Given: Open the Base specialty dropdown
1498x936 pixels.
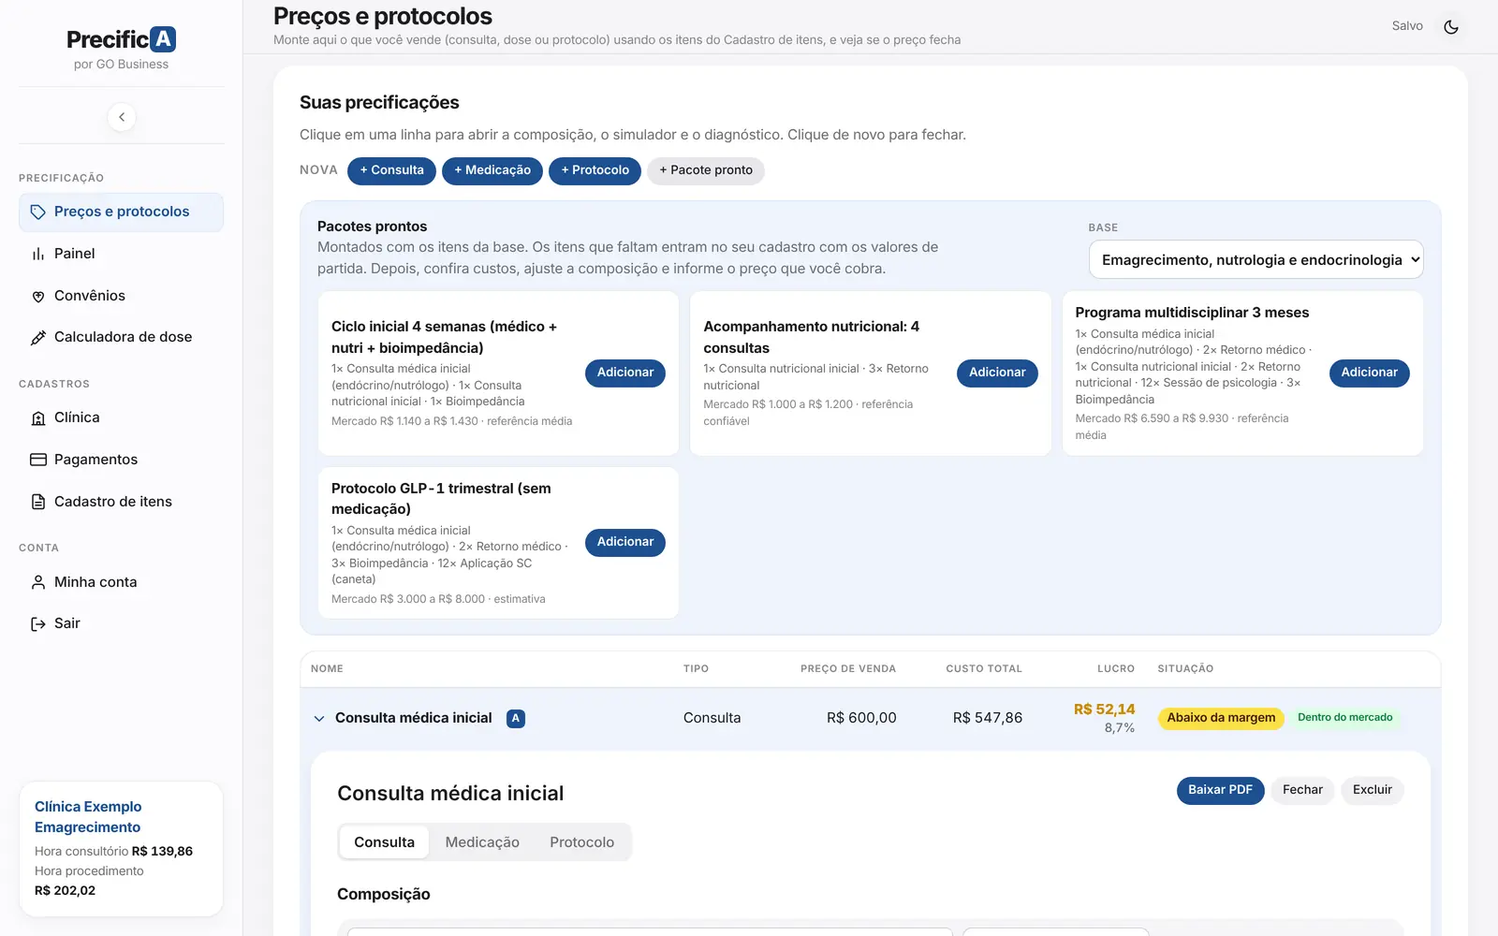Looking at the screenshot, I should 1256,259.
